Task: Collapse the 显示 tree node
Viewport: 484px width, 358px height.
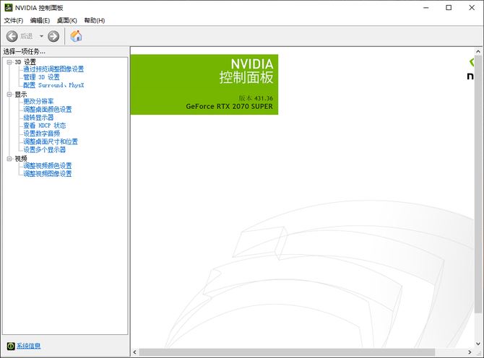Action: (9, 94)
